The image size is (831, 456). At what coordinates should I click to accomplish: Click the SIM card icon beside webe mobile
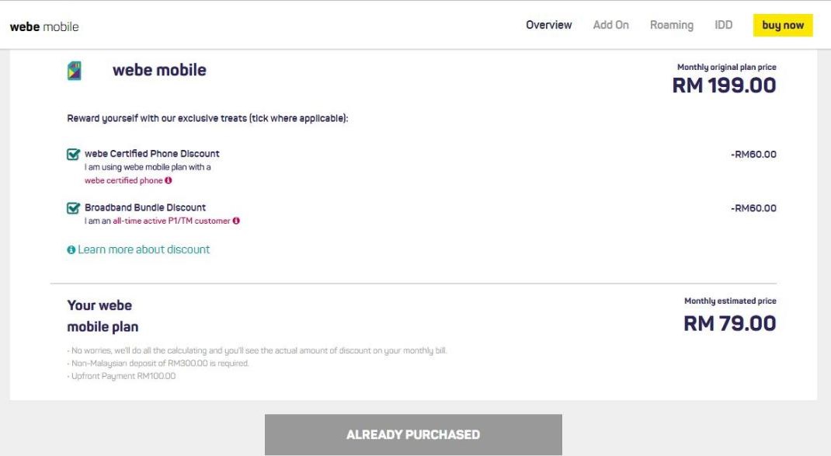pyautogui.click(x=75, y=71)
